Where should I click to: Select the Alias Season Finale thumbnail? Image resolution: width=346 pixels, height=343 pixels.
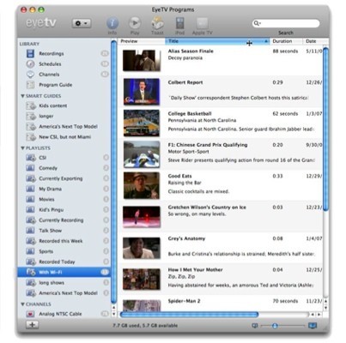pyautogui.click(x=142, y=60)
